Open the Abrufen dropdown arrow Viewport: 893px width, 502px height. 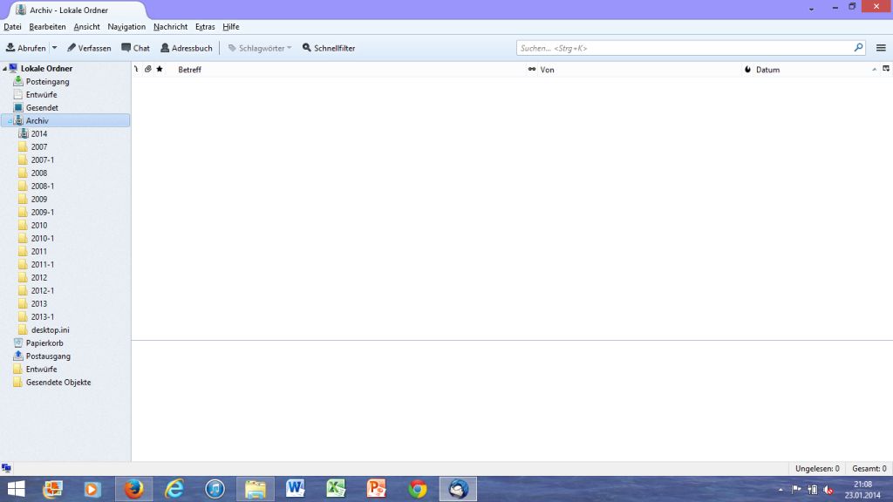(55, 49)
